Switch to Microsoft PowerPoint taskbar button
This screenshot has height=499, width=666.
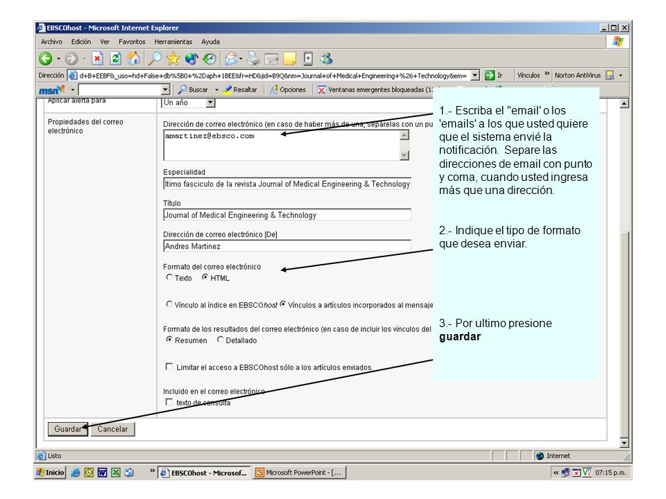(x=300, y=473)
